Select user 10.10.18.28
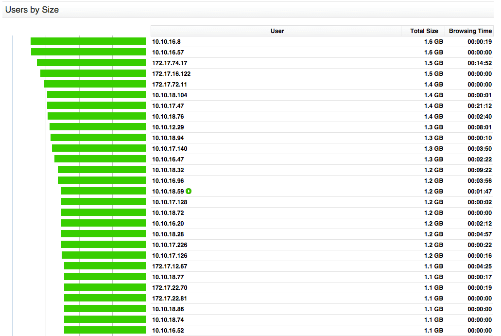 click(168, 234)
